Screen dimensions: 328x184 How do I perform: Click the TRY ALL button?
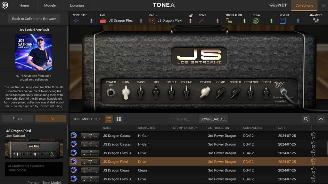coord(183,119)
